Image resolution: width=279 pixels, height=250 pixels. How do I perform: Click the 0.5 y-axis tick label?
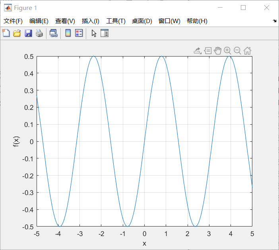(x=29, y=57)
